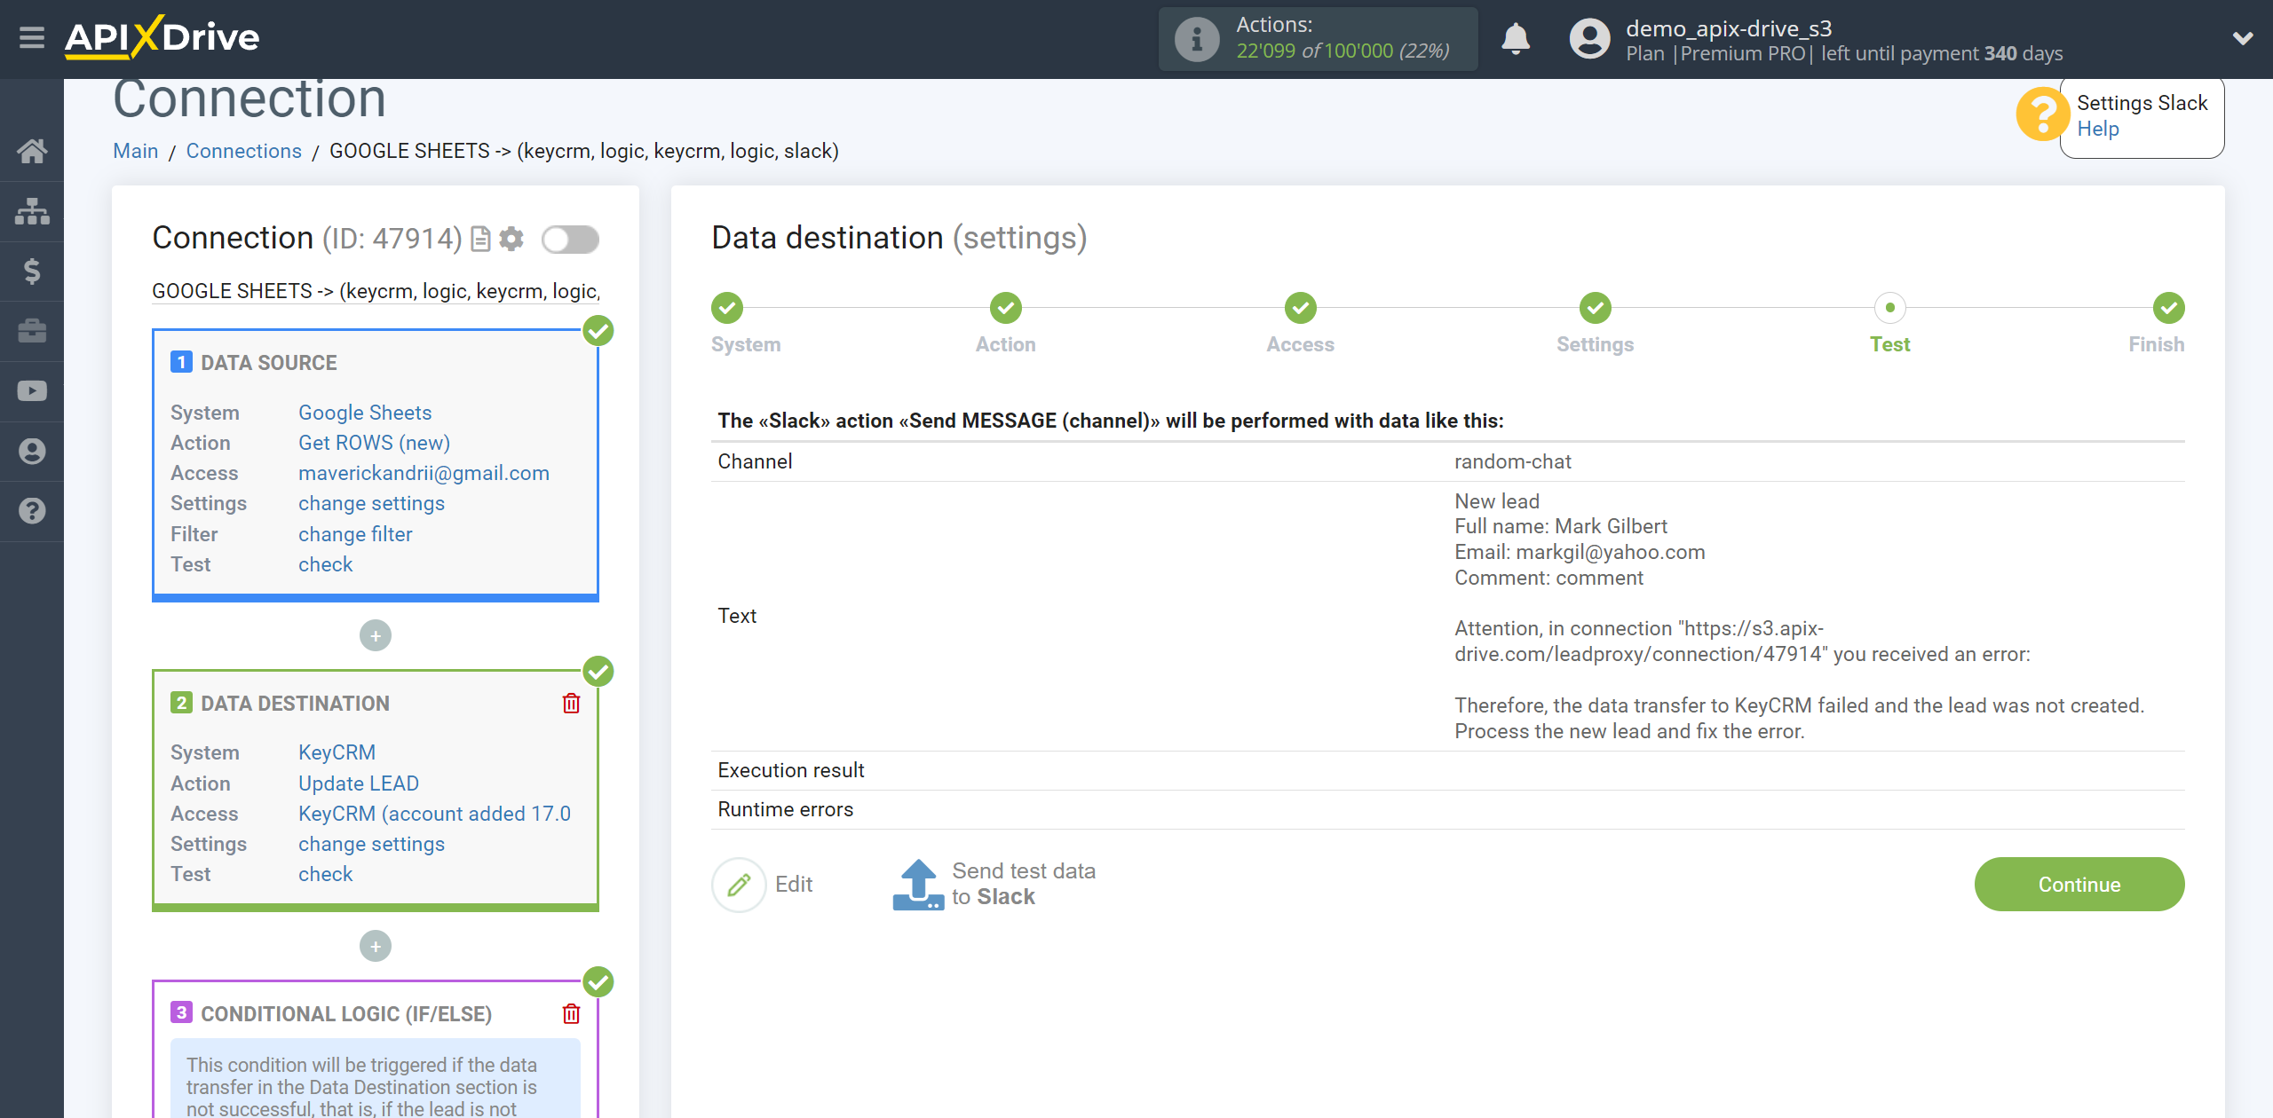
Task: Delete the Conditional Logic block
Action: [x=571, y=1014]
